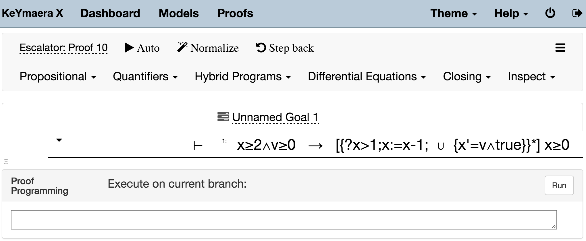The image size is (586, 241).
Task: Open the Hybrid Programs dropdown
Action: pos(243,77)
